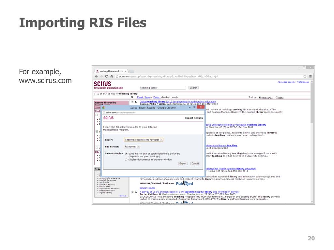Click the page vertical scrollbar thumb
The image size is (334, 250).
click(312, 103)
